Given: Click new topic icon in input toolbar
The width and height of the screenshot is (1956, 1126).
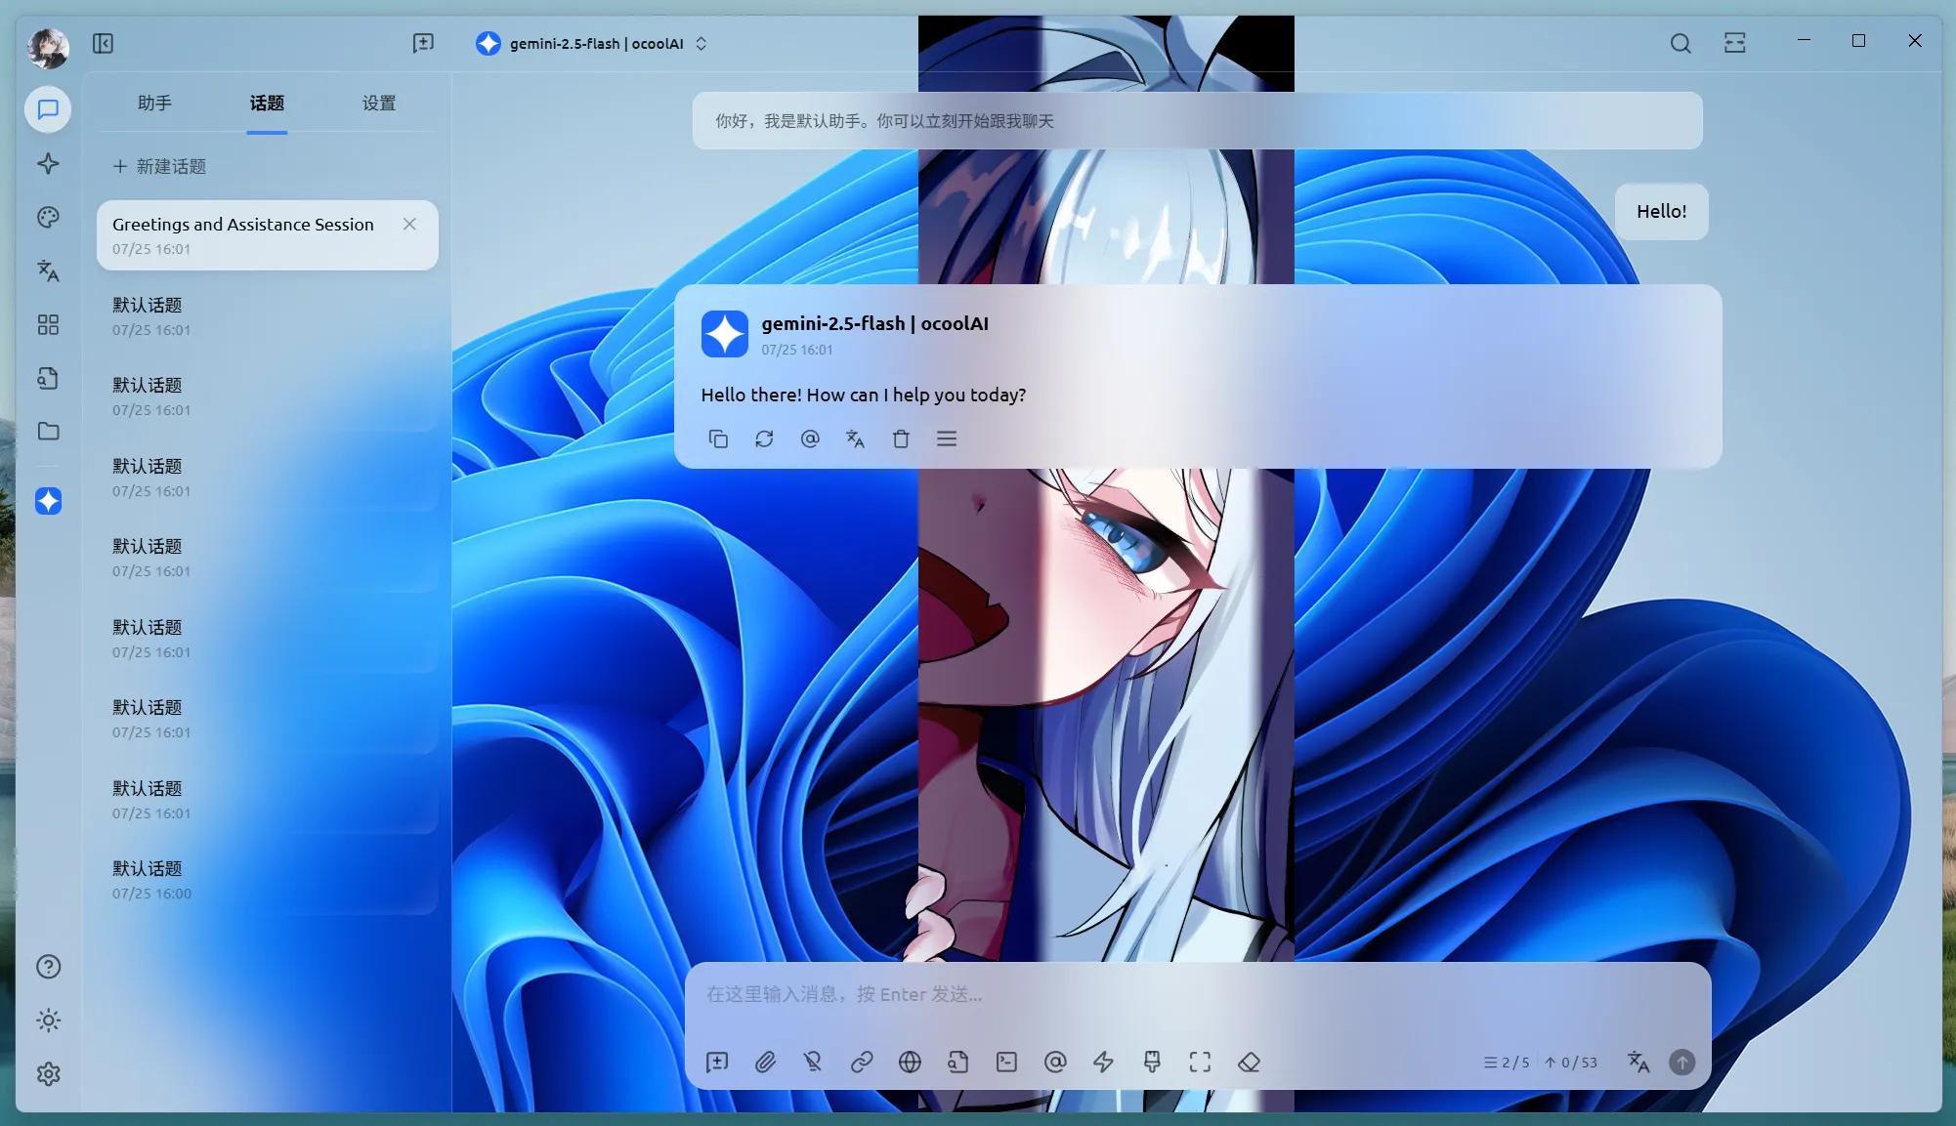Looking at the screenshot, I should tap(717, 1062).
